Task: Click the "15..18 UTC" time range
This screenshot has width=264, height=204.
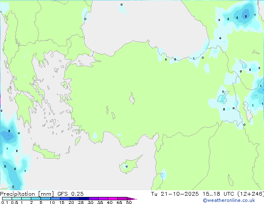Action: (218, 194)
